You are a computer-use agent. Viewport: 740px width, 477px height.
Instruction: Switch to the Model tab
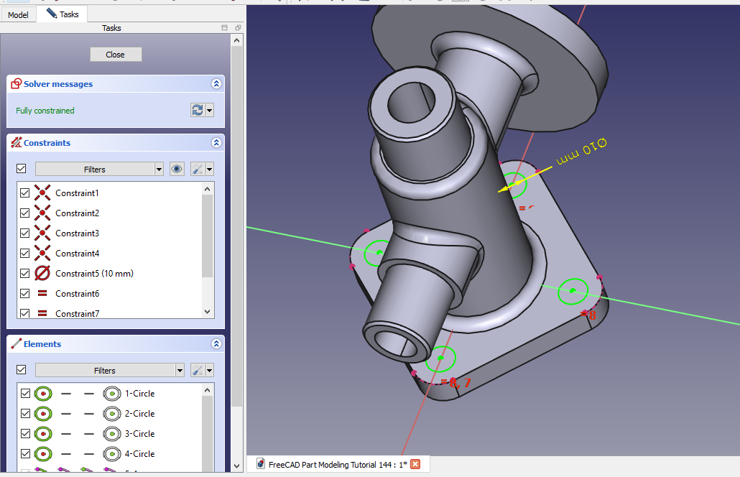[x=18, y=14]
